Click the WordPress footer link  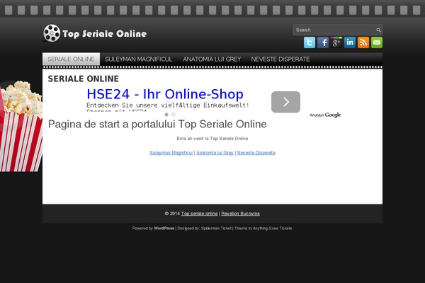tap(164, 229)
